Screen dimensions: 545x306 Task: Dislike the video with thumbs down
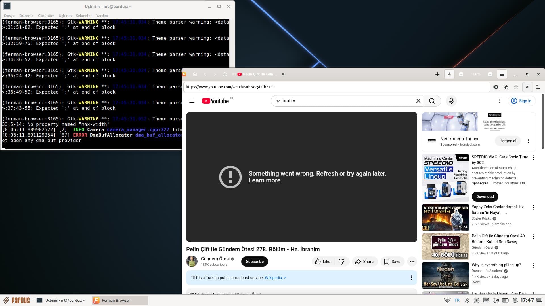pyautogui.click(x=341, y=262)
